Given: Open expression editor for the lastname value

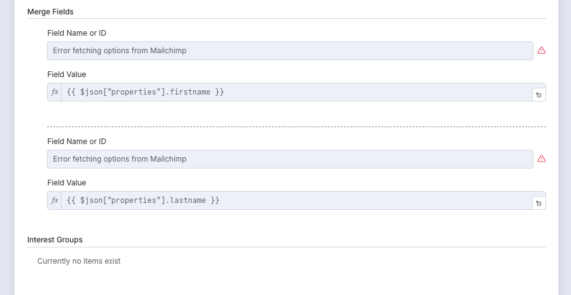Looking at the screenshot, I should (x=538, y=204).
